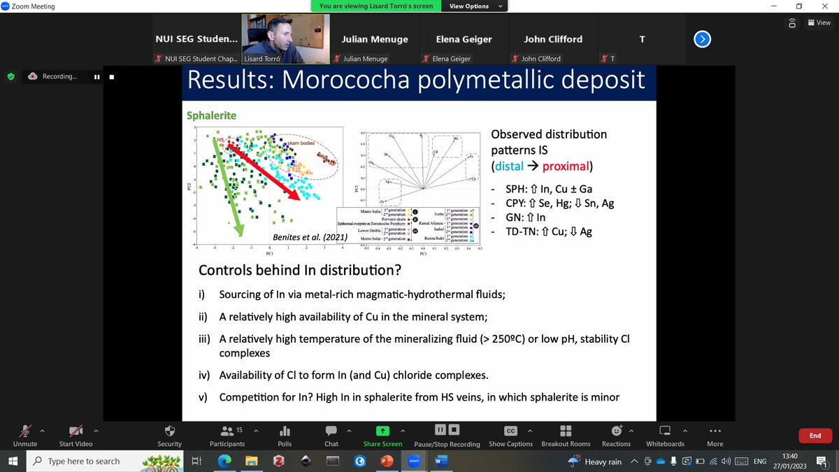839x472 pixels.
Task: Stop recording via the top-left indicator
Action: coord(113,77)
